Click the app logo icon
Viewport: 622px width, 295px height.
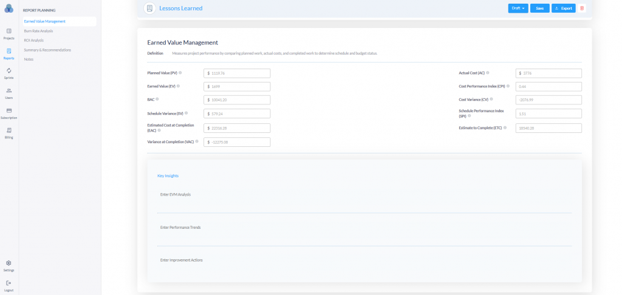pyautogui.click(x=9, y=8)
